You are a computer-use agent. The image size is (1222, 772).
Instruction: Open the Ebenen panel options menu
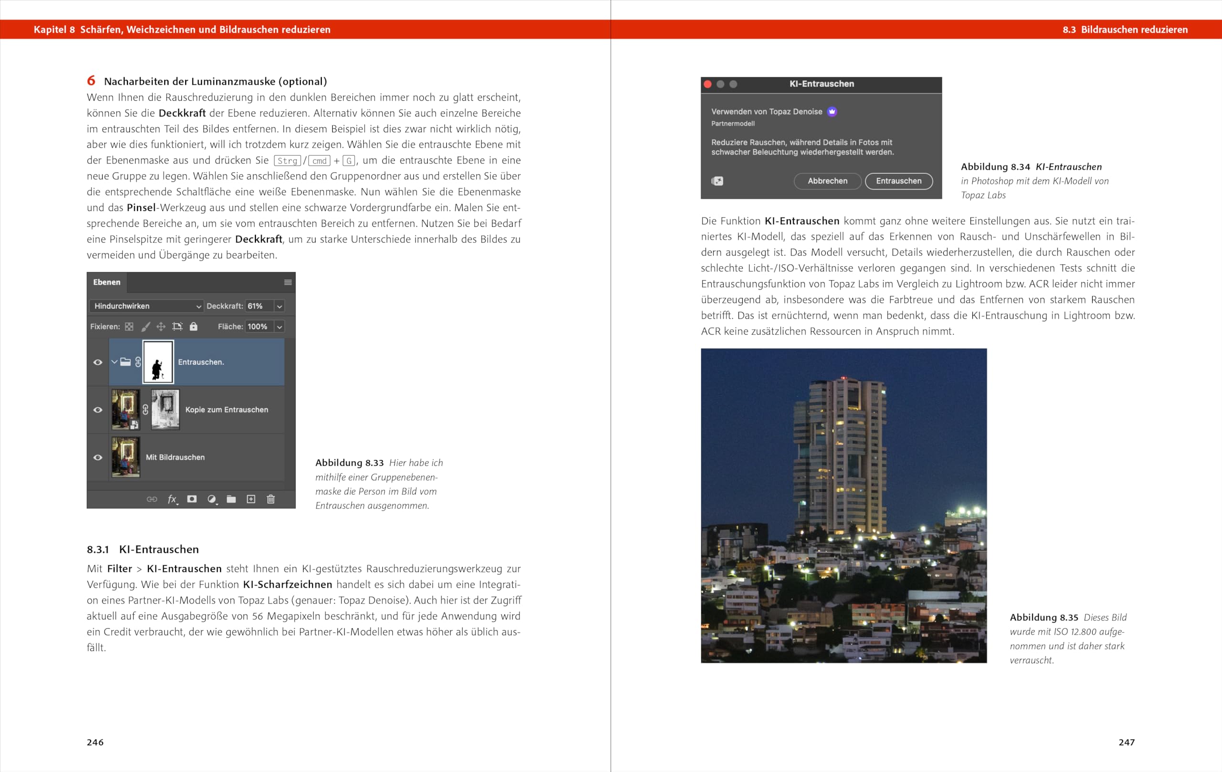tap(288, 283)
